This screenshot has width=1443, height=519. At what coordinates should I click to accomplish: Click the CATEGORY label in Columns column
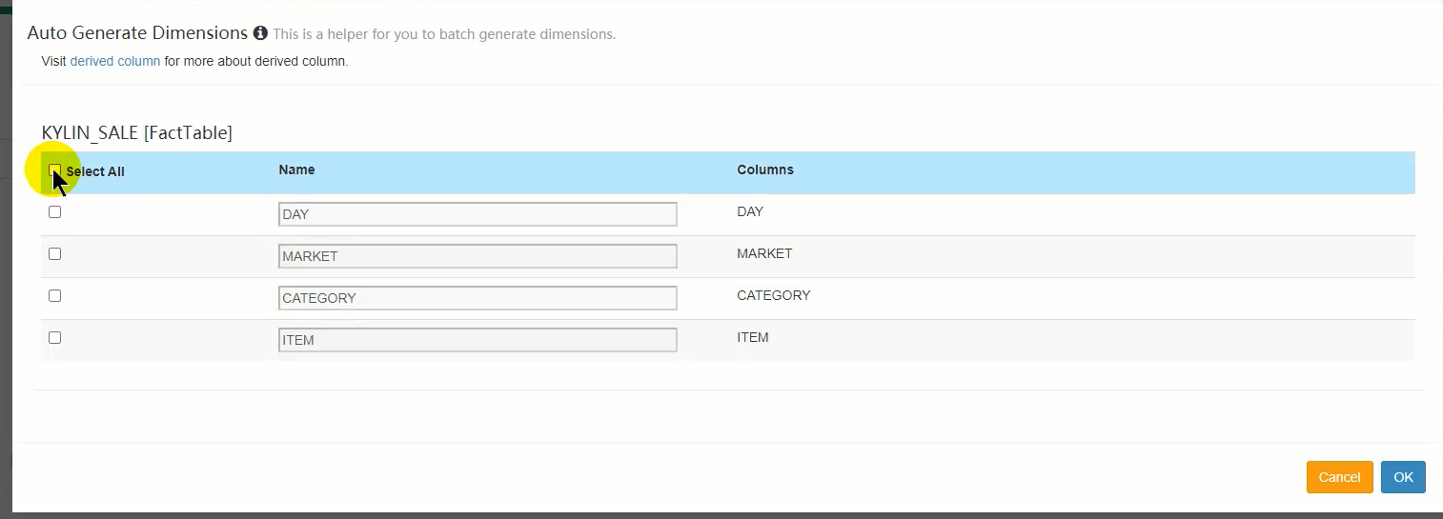coord(773,295)
